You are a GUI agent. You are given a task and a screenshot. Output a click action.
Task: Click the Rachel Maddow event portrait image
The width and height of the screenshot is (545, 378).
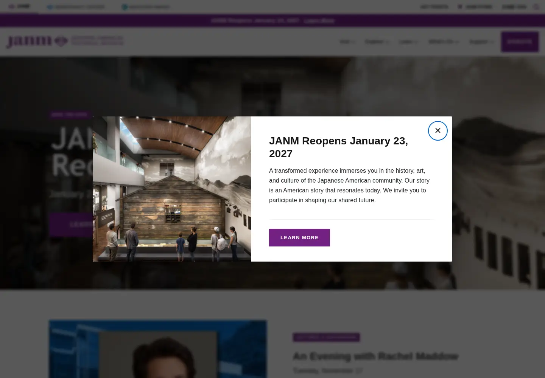(157, 349)
